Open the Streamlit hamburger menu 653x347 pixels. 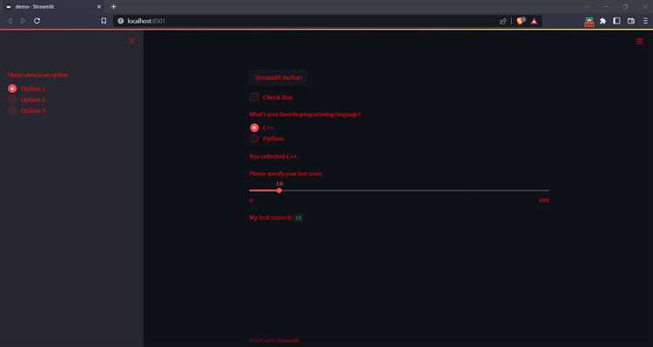point(639,41)
